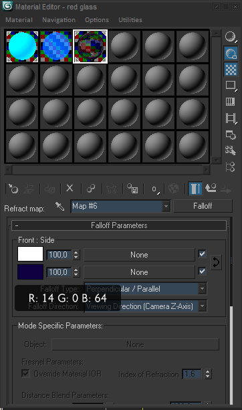Collapse the Falloff Parameters rollout
Viewport: 242px width, 410px height.
pyautogui.click(x=119, y=225)
